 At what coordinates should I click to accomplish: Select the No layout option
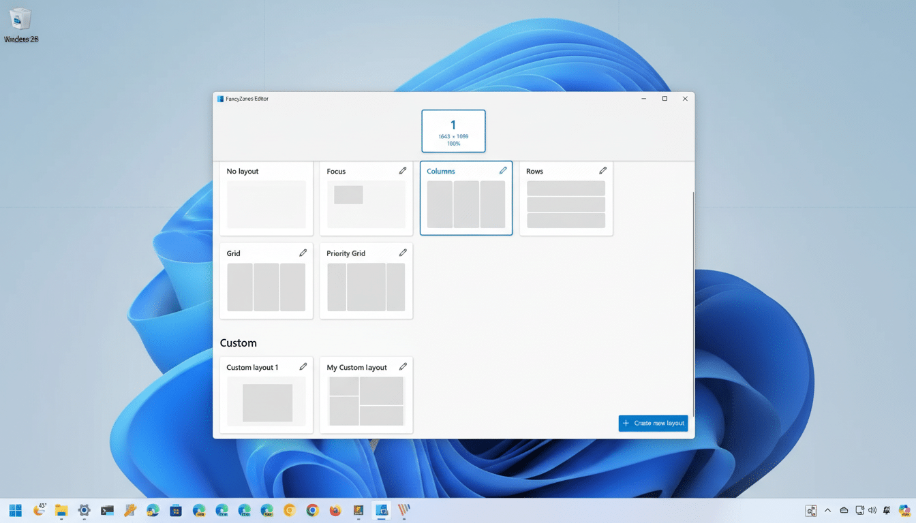pos(266,198)
